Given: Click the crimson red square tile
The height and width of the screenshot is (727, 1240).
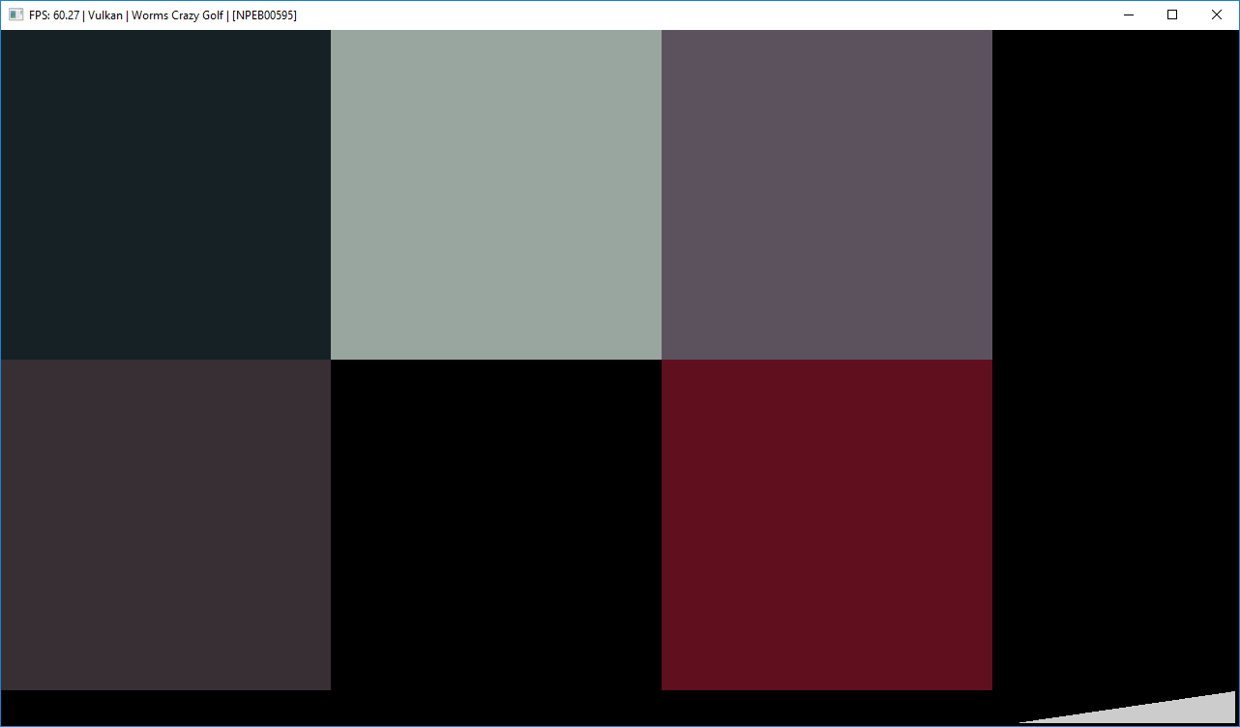Looking at the screenshot, I should coord(827,525).
